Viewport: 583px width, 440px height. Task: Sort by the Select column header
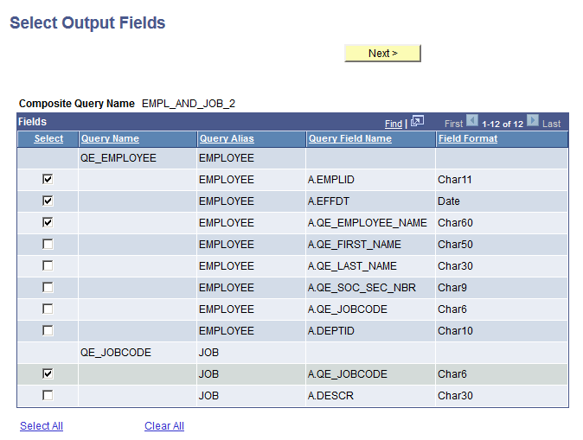pos(48,138)
